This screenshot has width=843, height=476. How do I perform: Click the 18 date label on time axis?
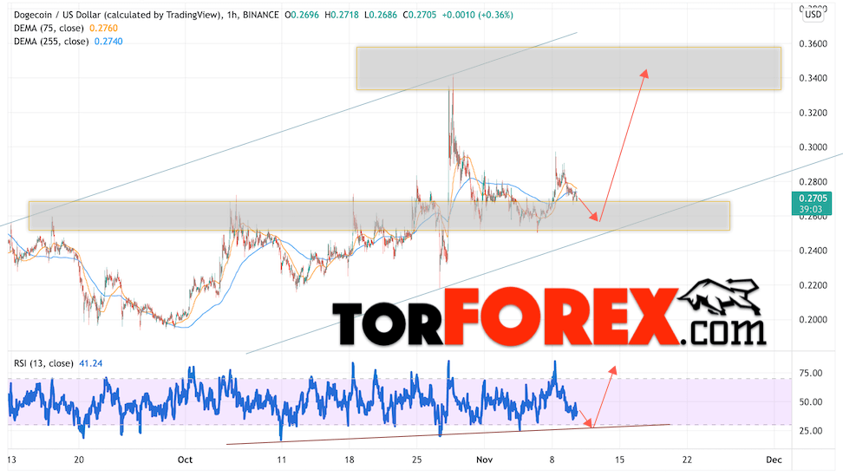click(x=350, y=460)
